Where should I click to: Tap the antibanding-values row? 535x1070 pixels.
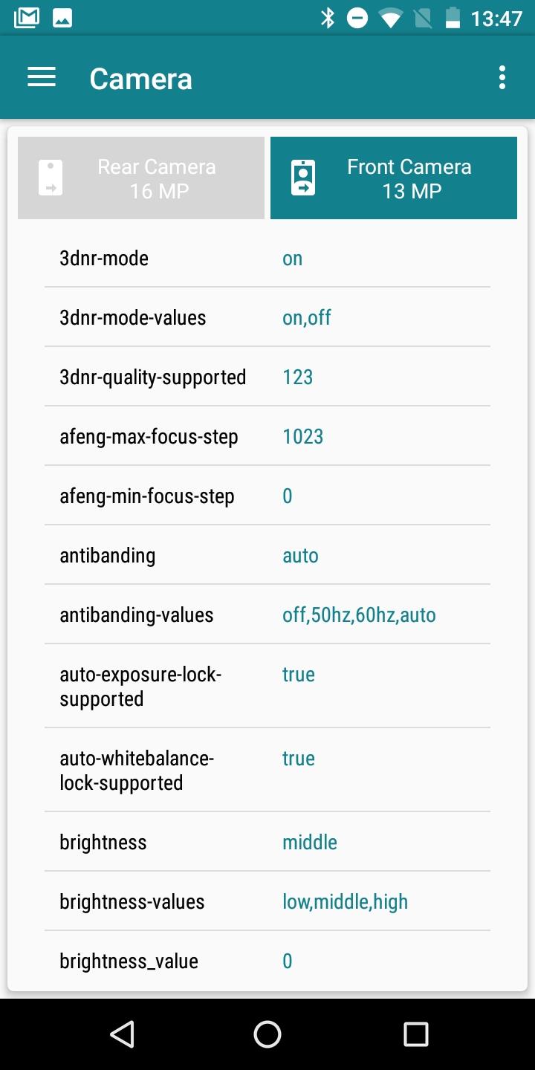[267, 615]
